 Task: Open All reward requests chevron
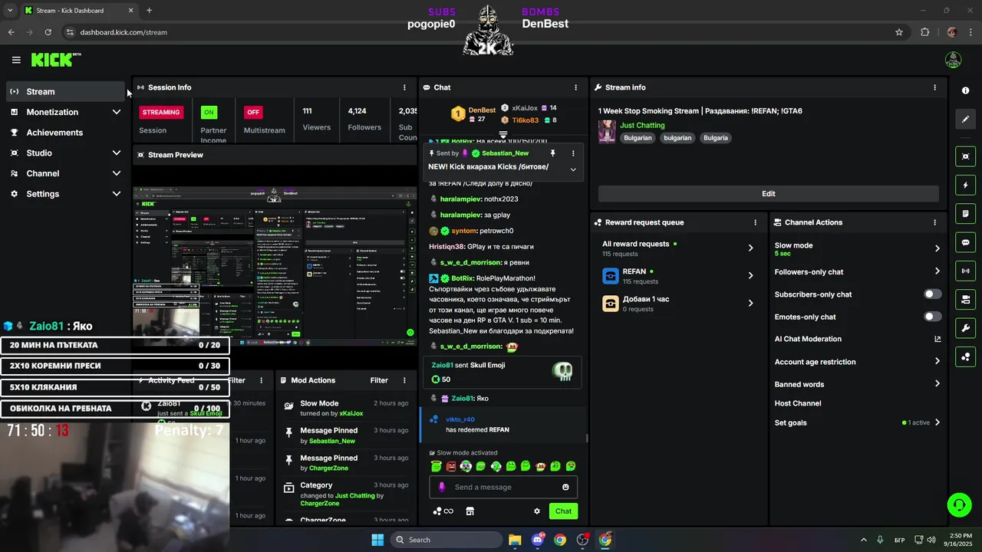coord(750,248)
